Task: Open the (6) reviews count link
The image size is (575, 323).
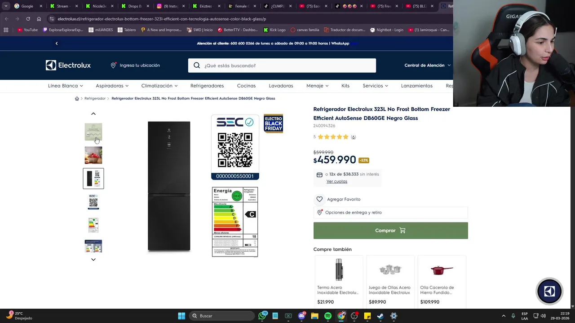Action: [x=353, y=137]
